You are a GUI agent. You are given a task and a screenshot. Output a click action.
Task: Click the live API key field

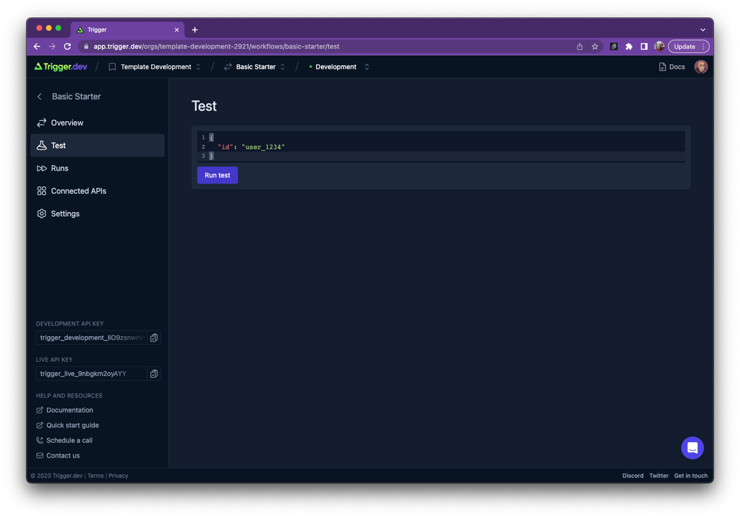(x=92, y=374)
